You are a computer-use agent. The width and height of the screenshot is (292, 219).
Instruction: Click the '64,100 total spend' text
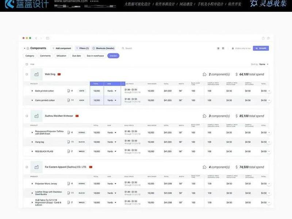pos(251,74)
